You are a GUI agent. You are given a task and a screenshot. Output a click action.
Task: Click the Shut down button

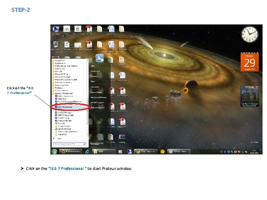95,144
